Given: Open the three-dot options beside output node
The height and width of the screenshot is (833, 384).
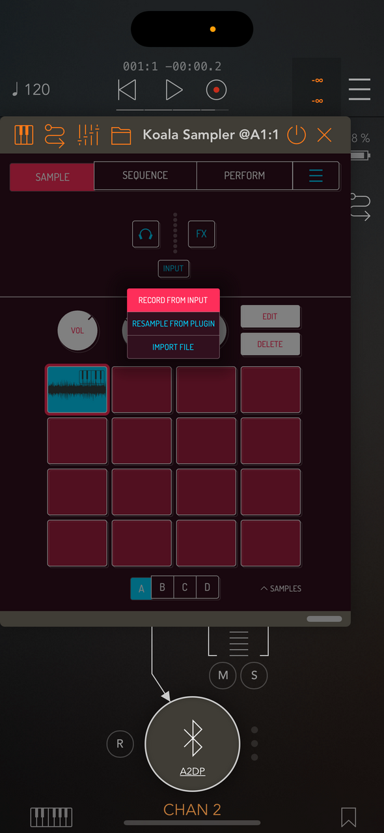Looking at the screenshot, I should click(254, 744).
